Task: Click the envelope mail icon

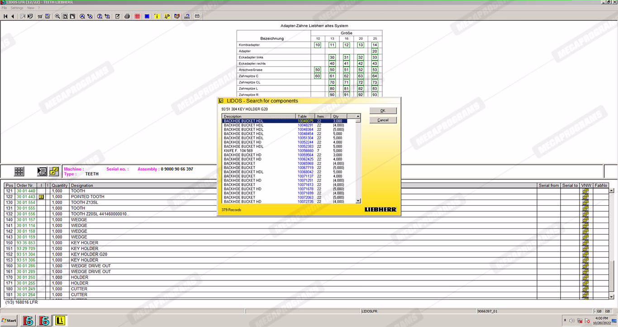Action: 197,16
